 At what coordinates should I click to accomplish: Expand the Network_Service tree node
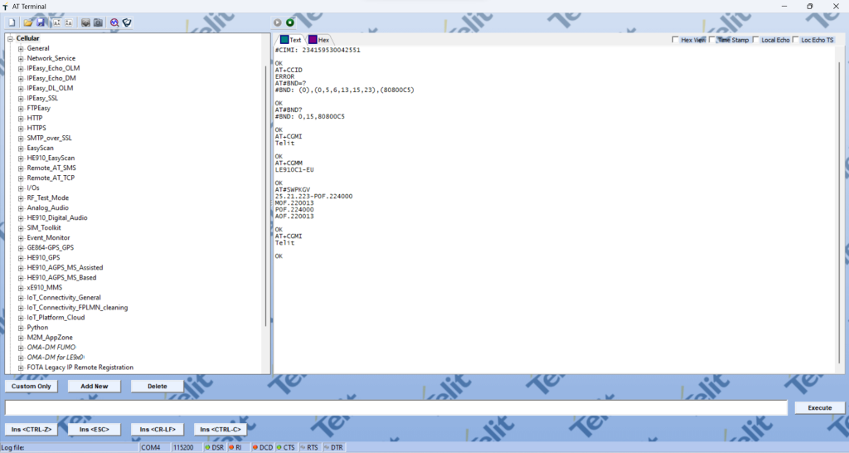[x=21, y=59]
